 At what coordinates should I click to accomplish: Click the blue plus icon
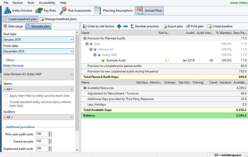tap(119, 26)
